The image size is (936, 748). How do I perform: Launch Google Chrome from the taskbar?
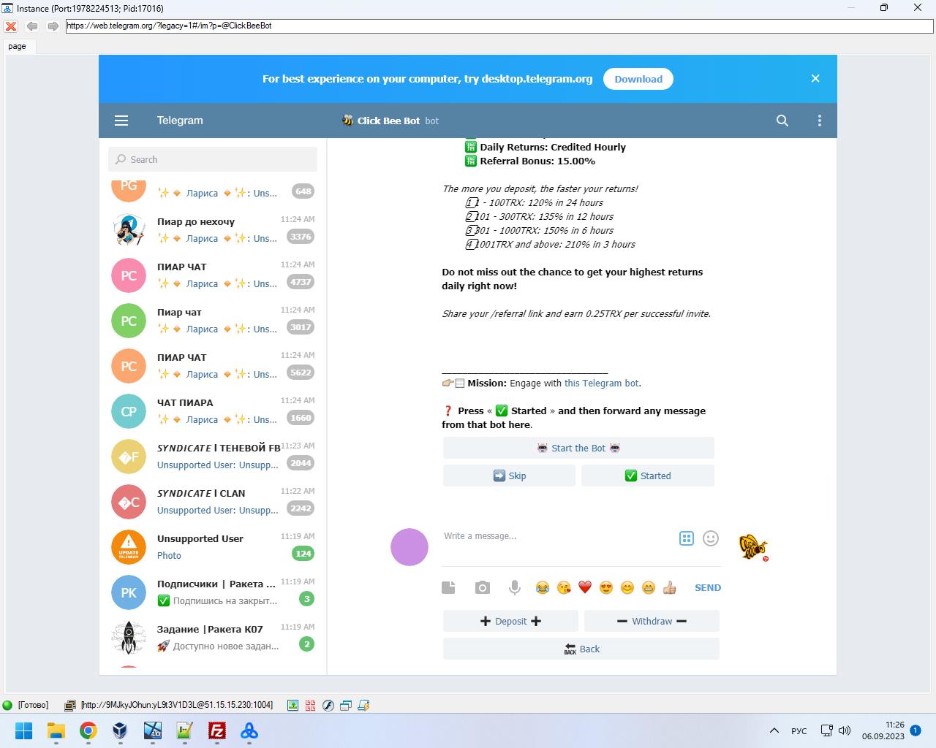pos(88,730)
